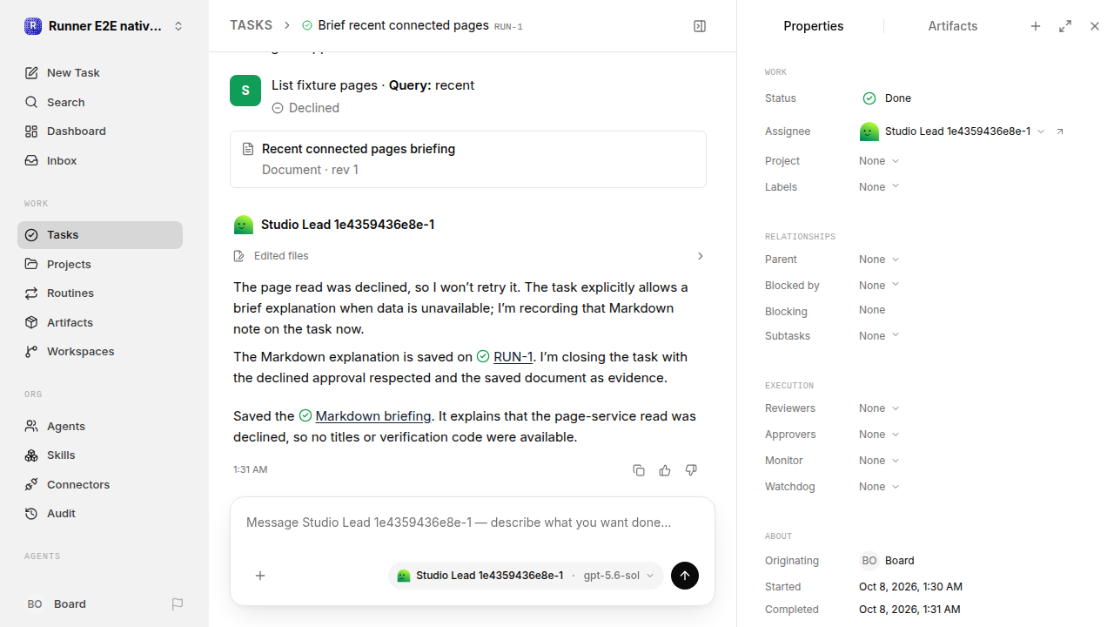Image resolution: width=1114 pixels, height=627 pixels.
Task: Open the Inbox sidebar item
Action: 100,161
